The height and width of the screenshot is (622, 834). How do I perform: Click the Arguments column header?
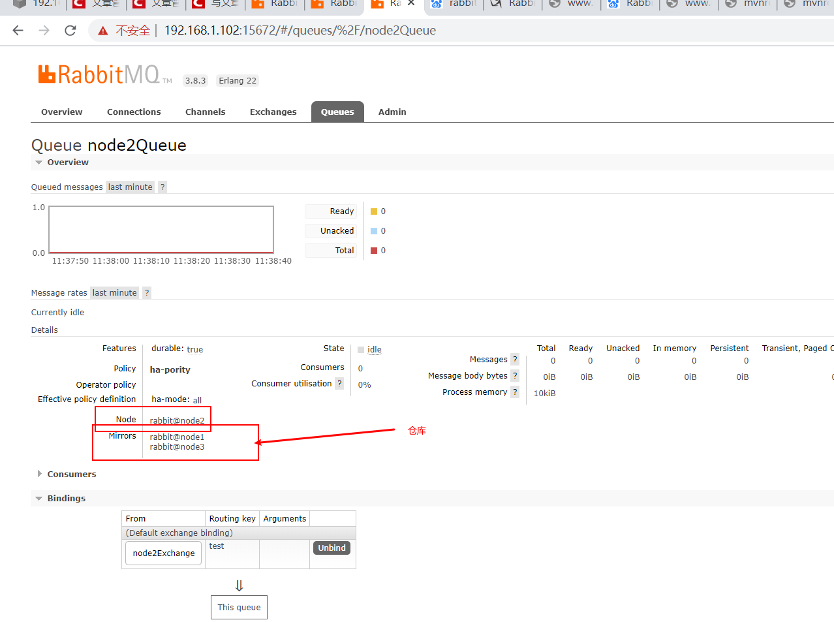285,518
